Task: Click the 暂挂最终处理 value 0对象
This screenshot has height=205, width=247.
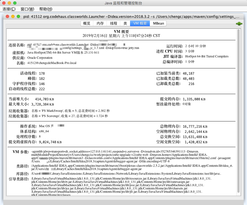Action: coord(187,104)
